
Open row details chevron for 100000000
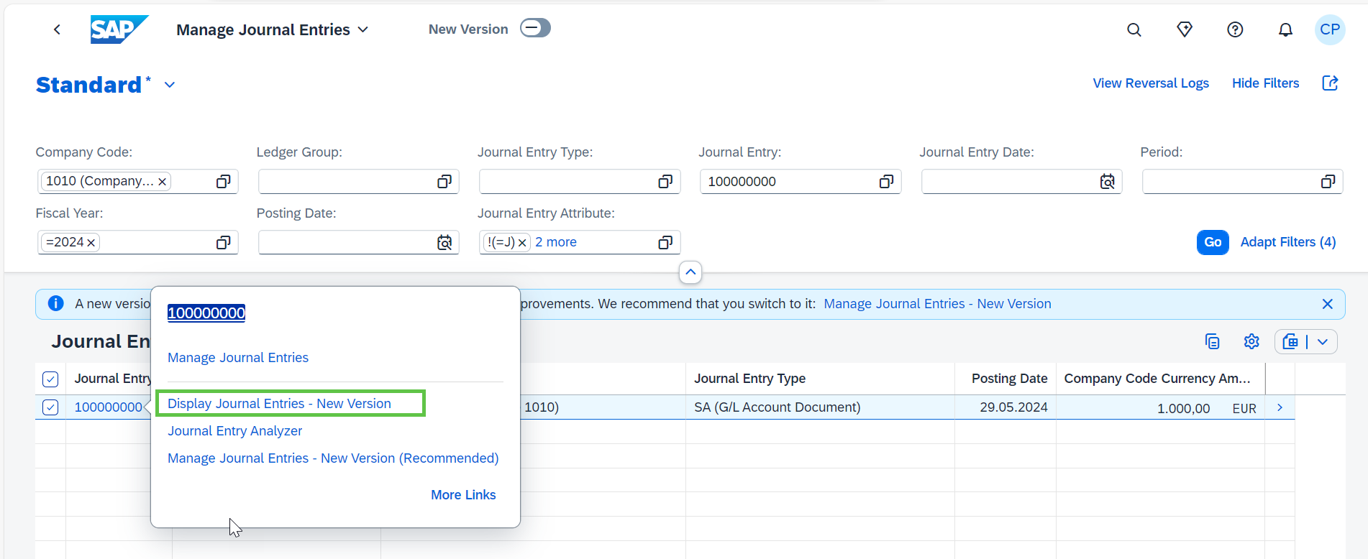coord(1280,407)
